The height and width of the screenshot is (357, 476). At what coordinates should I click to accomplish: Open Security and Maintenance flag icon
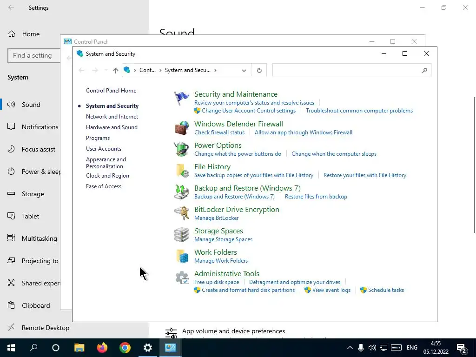click(x=182, y=99)
